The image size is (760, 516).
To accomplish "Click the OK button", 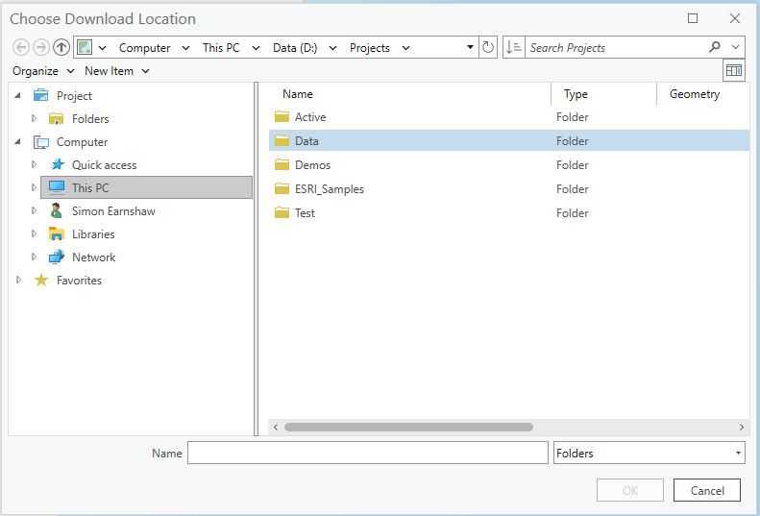I will pyautogui.click(x=629, y=490).
